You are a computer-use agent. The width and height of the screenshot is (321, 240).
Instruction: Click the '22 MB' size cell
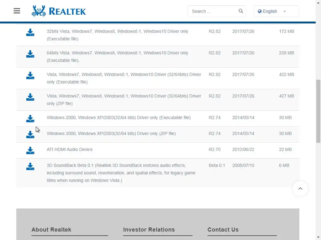[285, 149]
